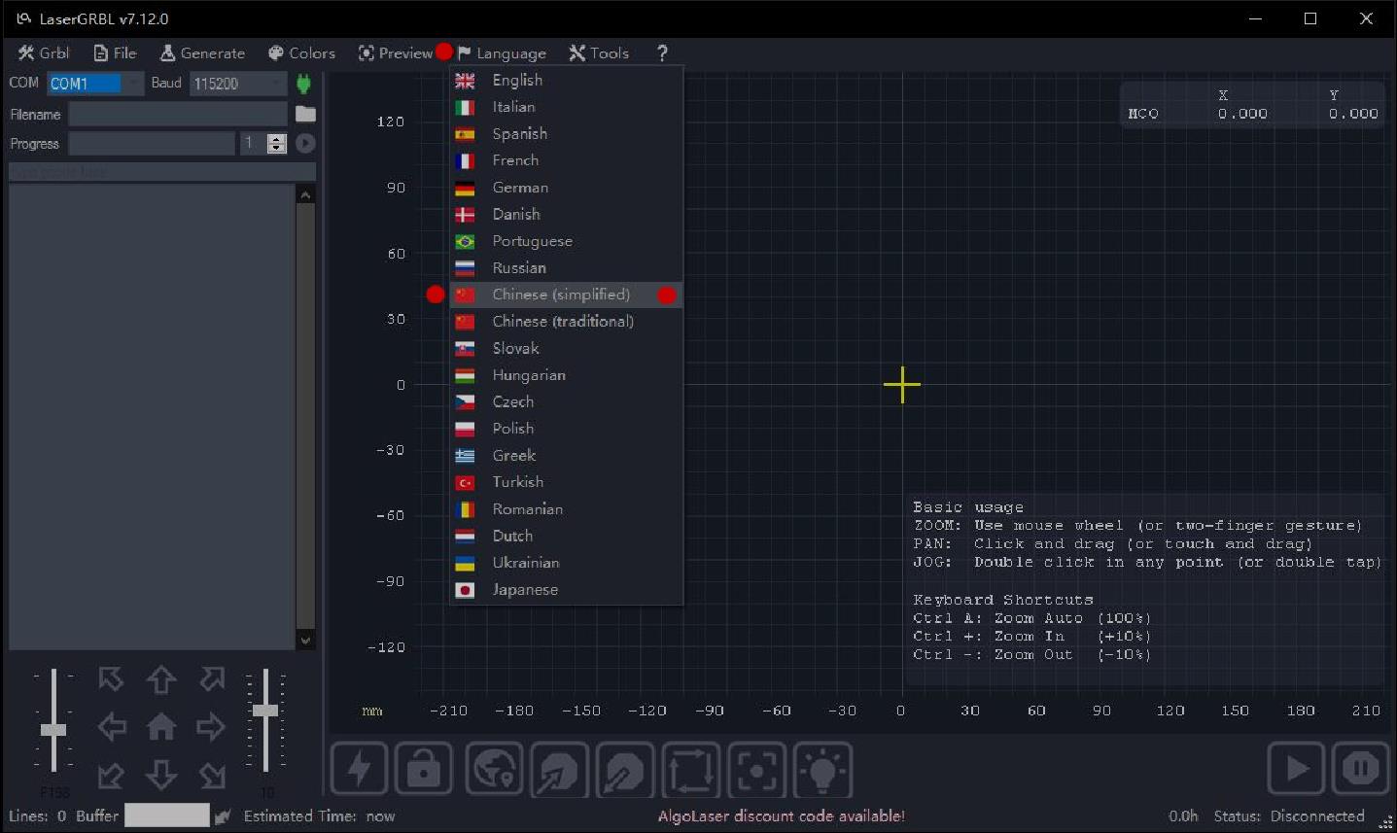Click the octagon with outward arrow button
This screenshot has height=833, width=1397.
559,769
